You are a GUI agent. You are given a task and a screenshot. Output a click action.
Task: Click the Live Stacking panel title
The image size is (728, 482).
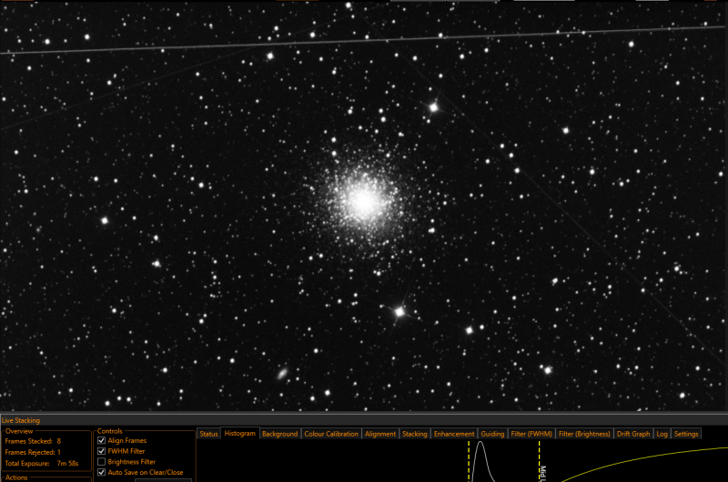21,420
